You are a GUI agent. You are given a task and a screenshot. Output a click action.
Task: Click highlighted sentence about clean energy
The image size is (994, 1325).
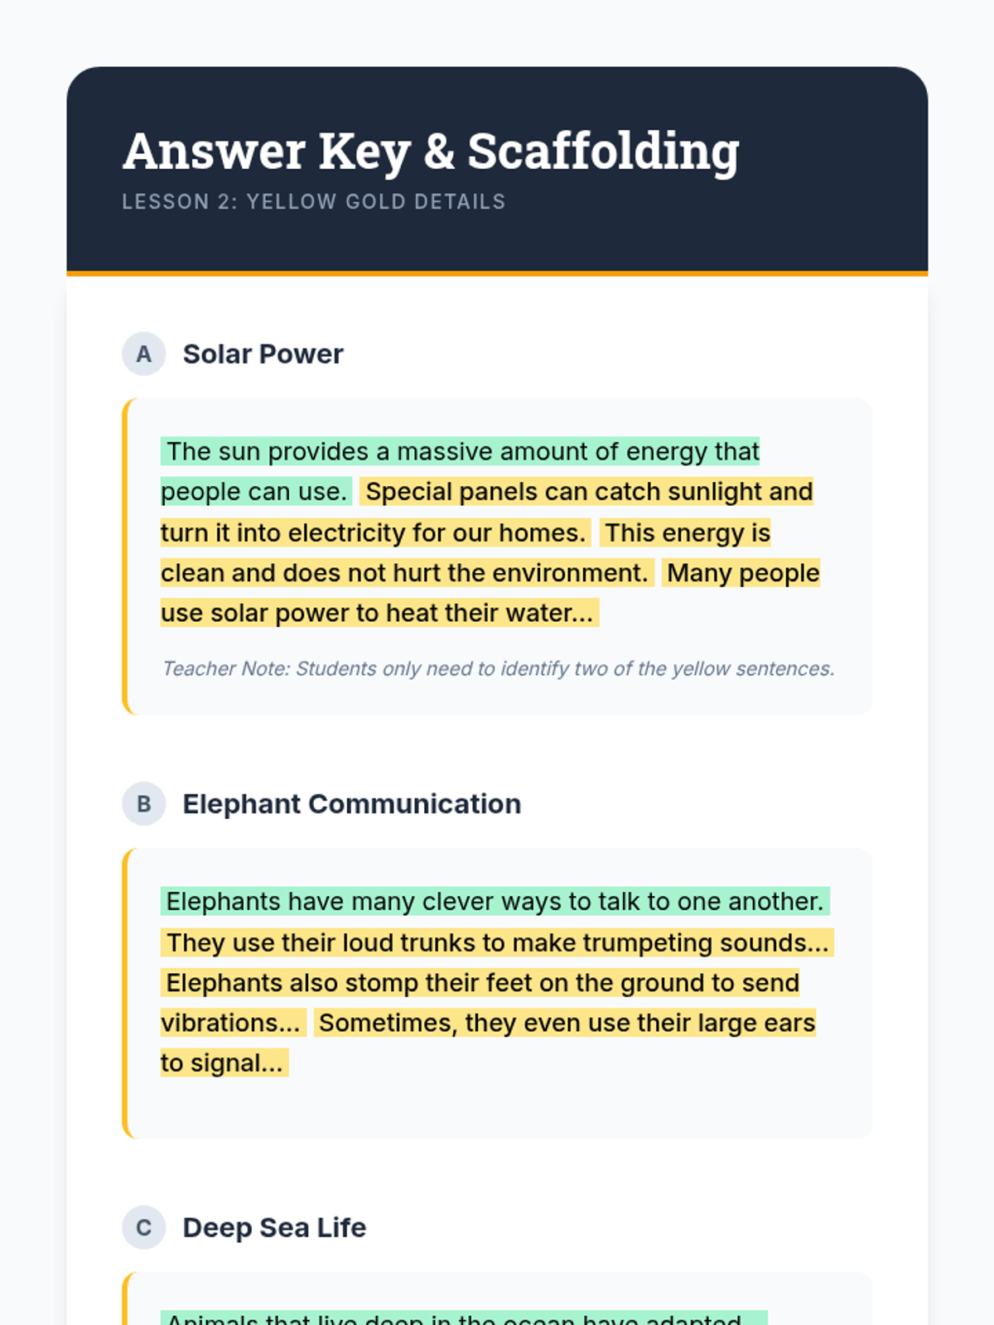[x=466, y=552]
